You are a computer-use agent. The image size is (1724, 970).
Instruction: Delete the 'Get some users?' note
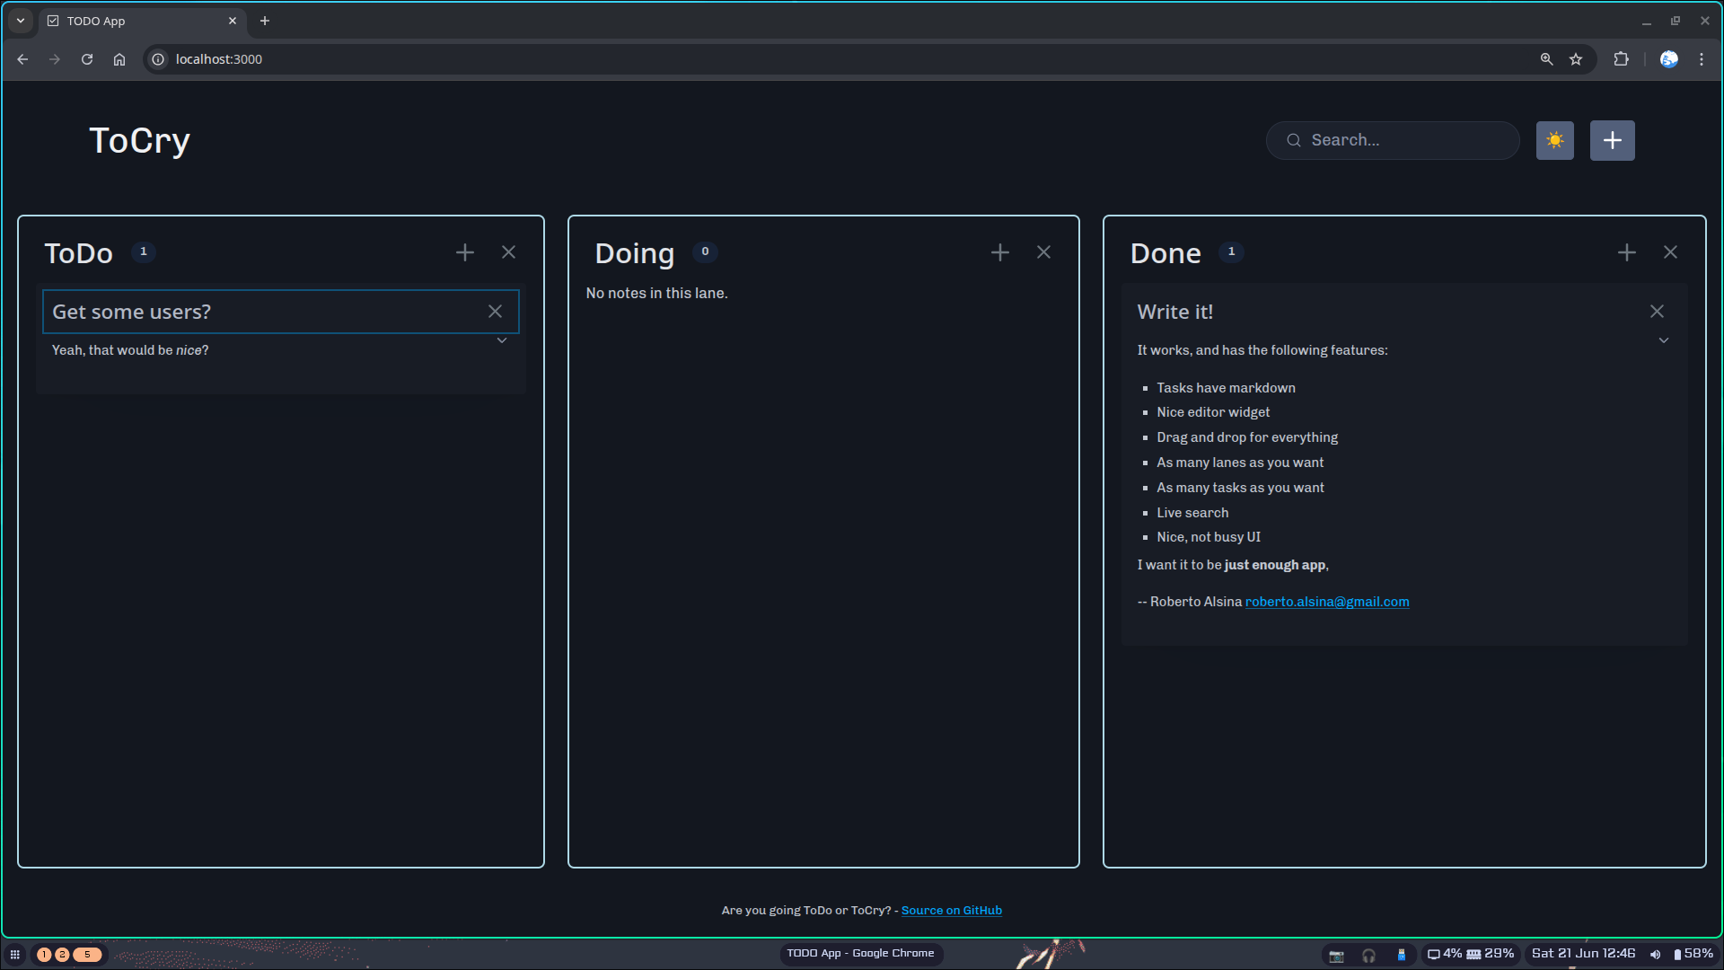(495, 312)
